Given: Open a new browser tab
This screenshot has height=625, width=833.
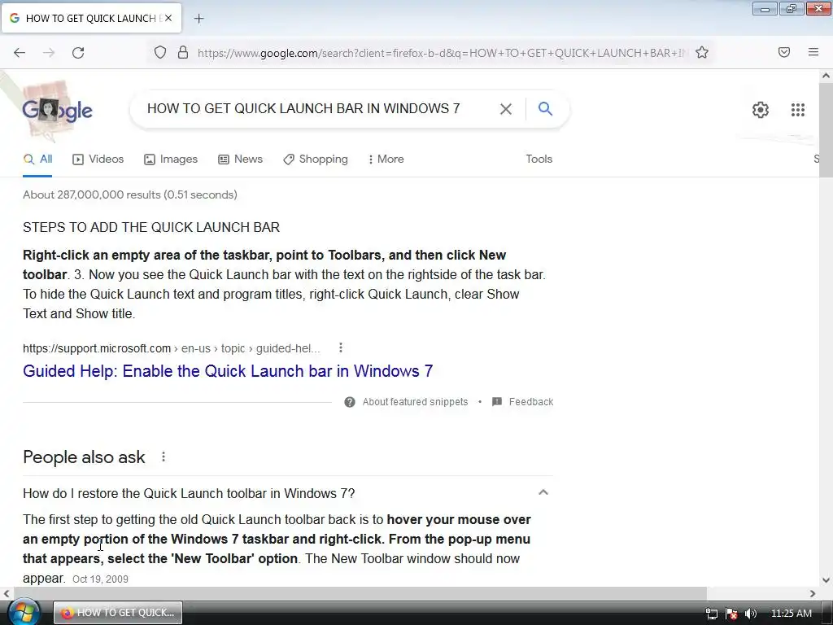Looking at the screenshot, I should (198, 19).
